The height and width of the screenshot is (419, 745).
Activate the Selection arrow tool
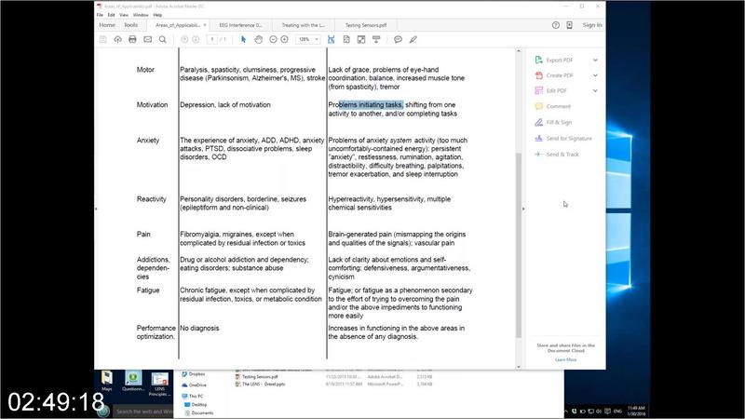coord(243,39)
